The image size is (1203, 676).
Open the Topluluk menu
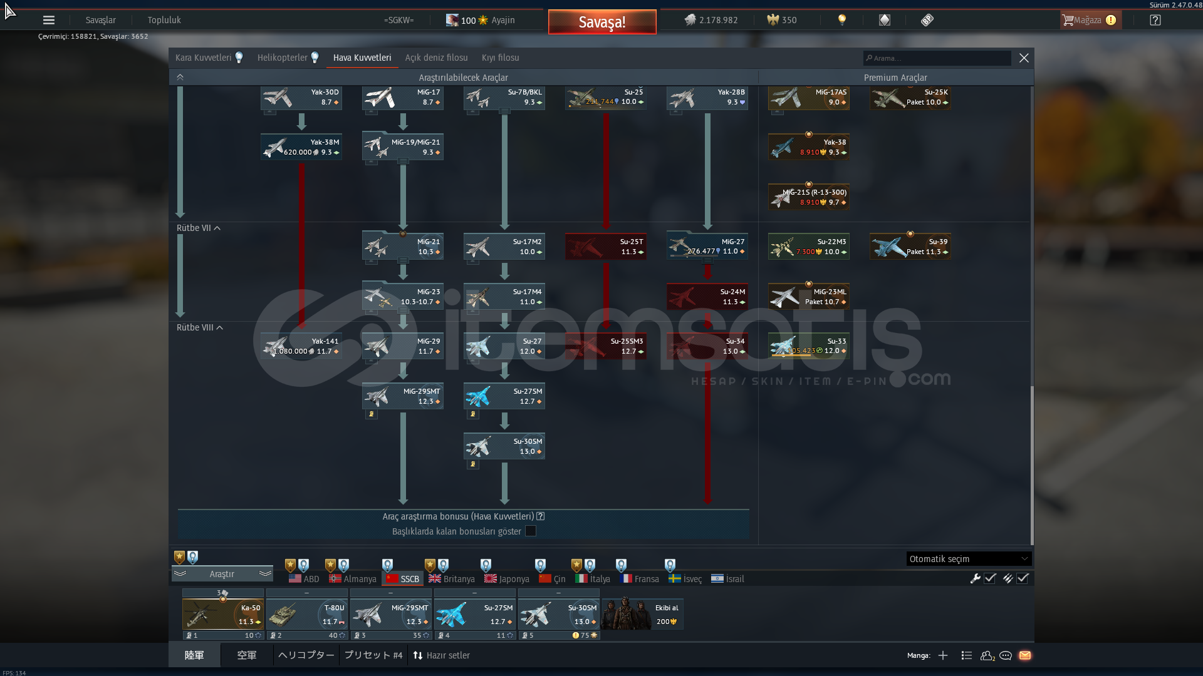pos(164,20)
